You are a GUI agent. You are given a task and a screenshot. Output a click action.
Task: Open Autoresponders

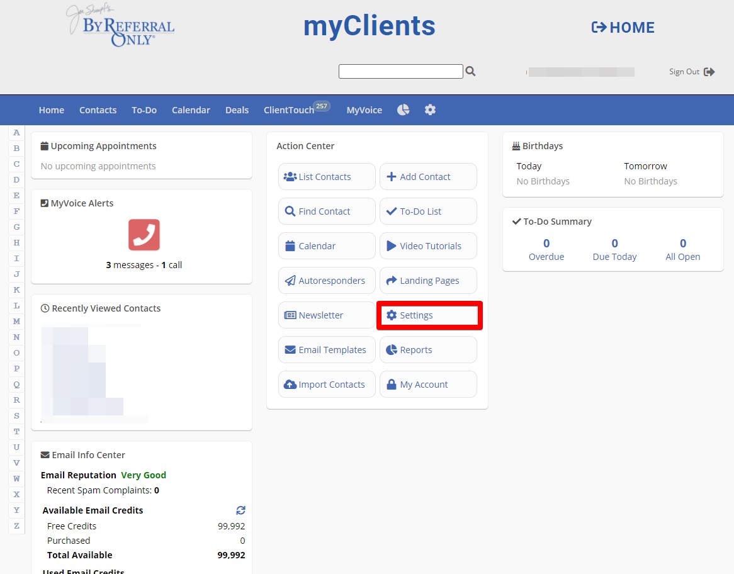[327, 281]
